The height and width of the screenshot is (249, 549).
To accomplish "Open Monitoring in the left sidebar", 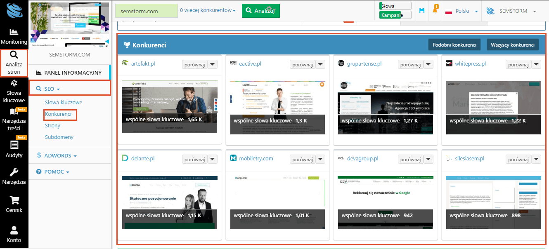I will 14,36.
